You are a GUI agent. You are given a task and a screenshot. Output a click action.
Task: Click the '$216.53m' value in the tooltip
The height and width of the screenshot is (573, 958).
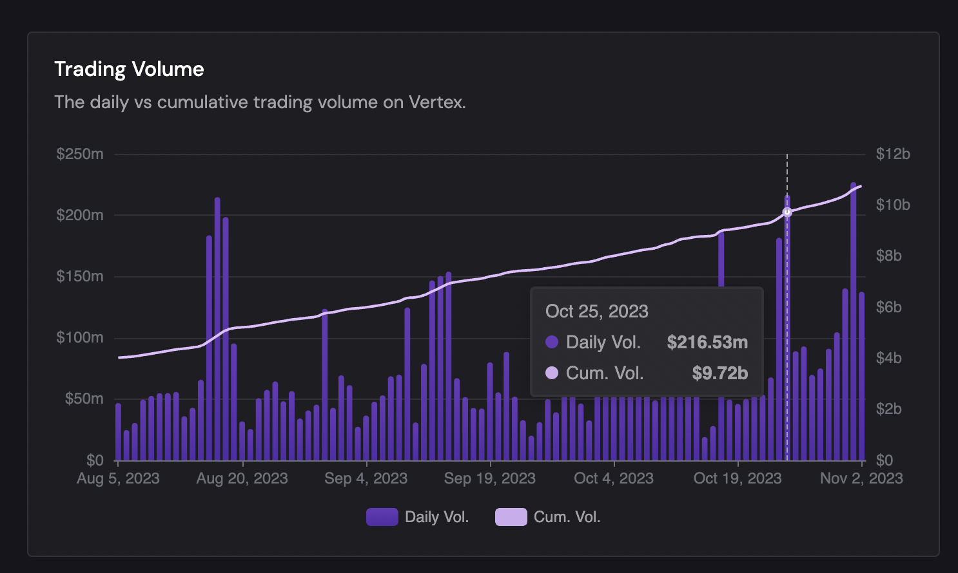[x=707, y=342]
